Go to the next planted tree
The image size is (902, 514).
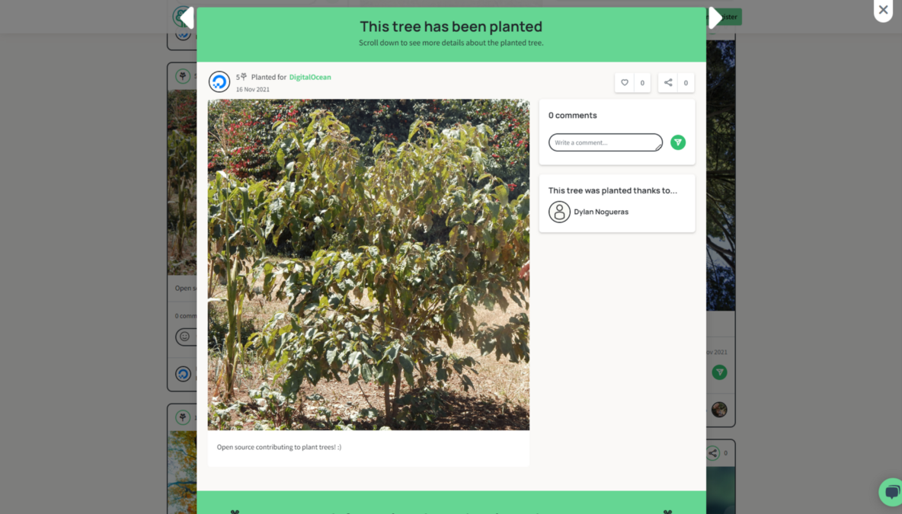pyautogui.click(x=715, y=18)
